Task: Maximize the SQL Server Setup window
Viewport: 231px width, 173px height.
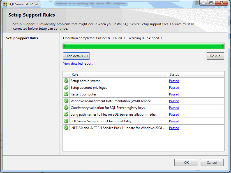Action: click(211, 3)
